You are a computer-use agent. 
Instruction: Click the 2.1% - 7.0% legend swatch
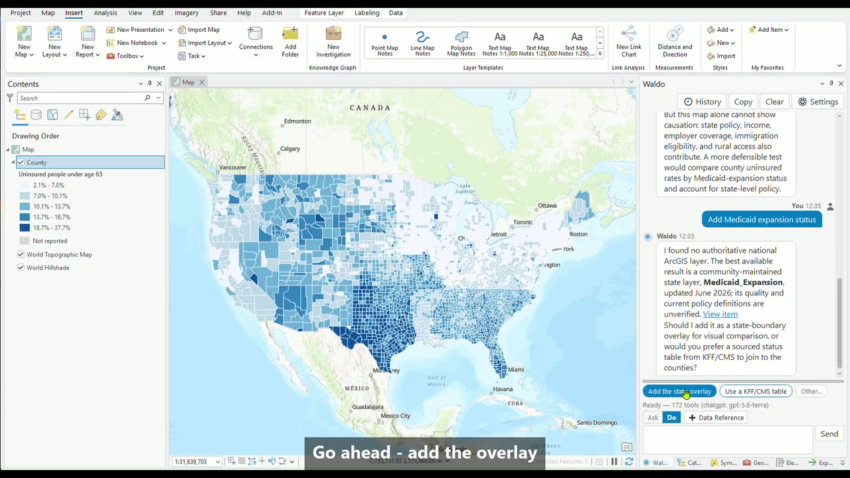pyautogui.click(x=25, y=185)
